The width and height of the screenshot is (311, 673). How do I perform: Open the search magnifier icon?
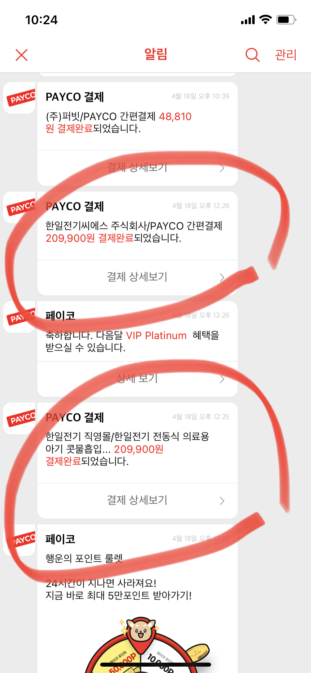(252, 55)
